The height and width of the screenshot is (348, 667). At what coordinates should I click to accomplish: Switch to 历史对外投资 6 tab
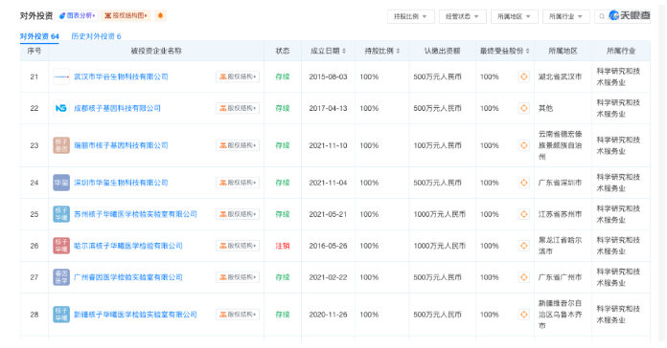pyautogui.click(x=96, y=36)
